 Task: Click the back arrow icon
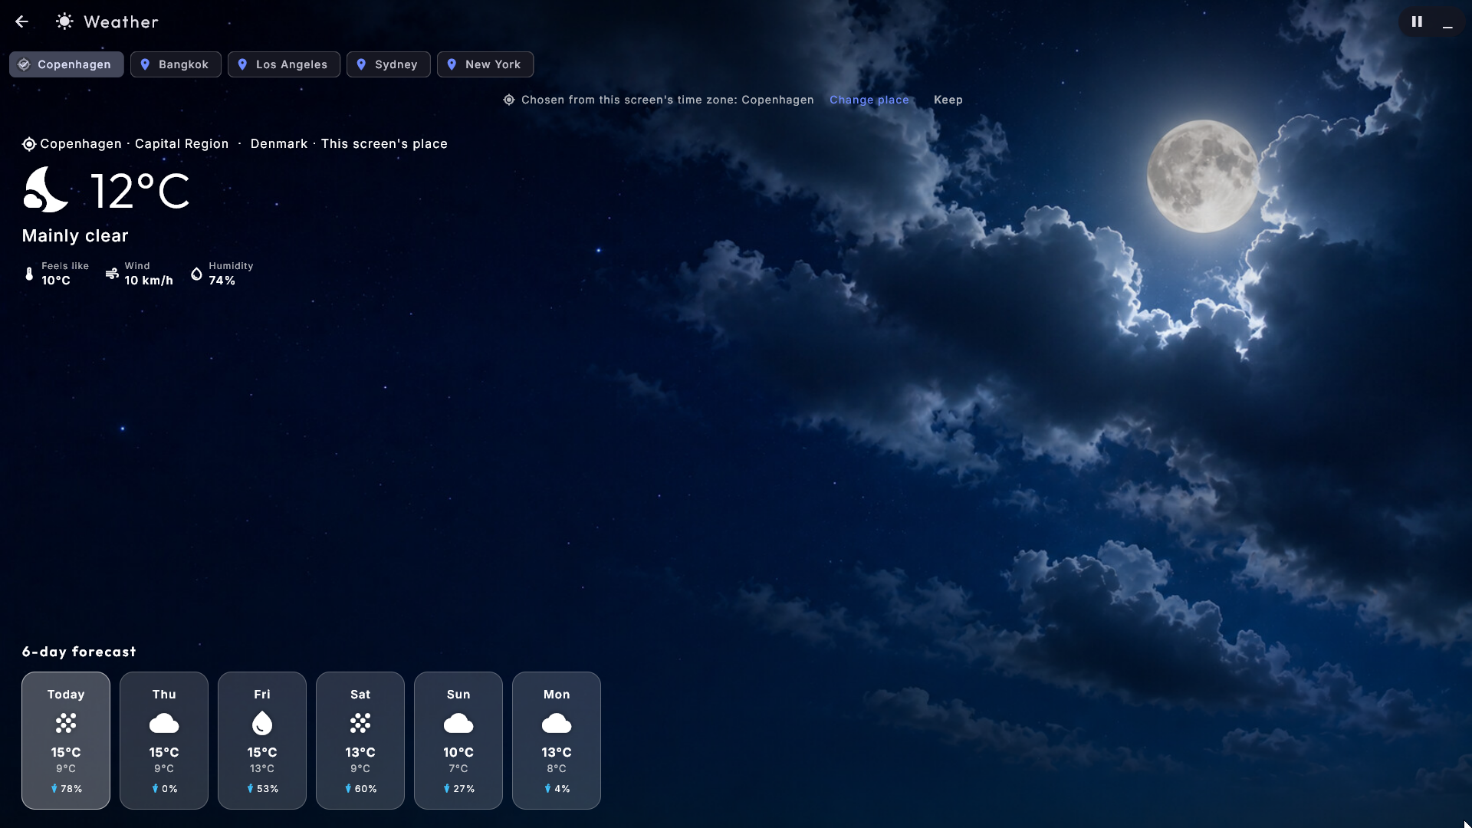point(21,21)
